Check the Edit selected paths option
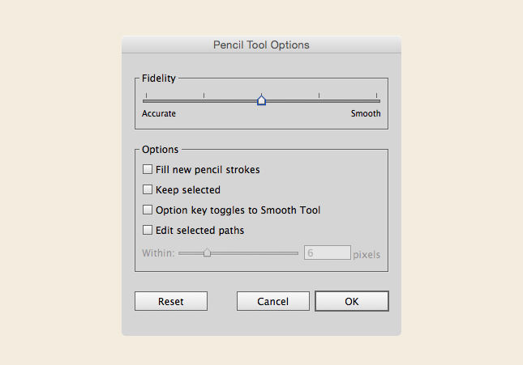The height and width of the screenshot is (365, 523). [x=148, y=230]
